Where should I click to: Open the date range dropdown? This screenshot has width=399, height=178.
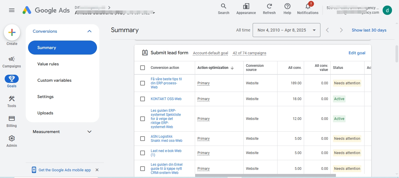[286, 30]
